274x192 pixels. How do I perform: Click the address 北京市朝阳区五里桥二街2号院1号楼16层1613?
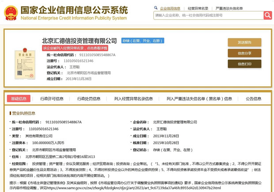pyautogui.click(x=60, y=157)
